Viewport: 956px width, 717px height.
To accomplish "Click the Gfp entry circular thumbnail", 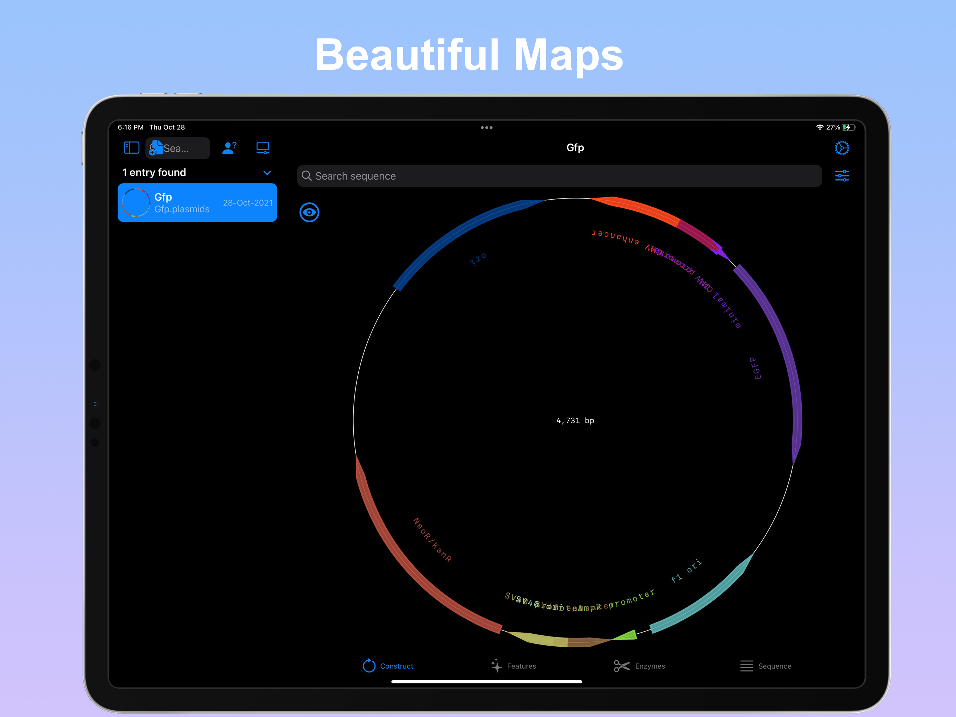I will click(x=136, y=202).
